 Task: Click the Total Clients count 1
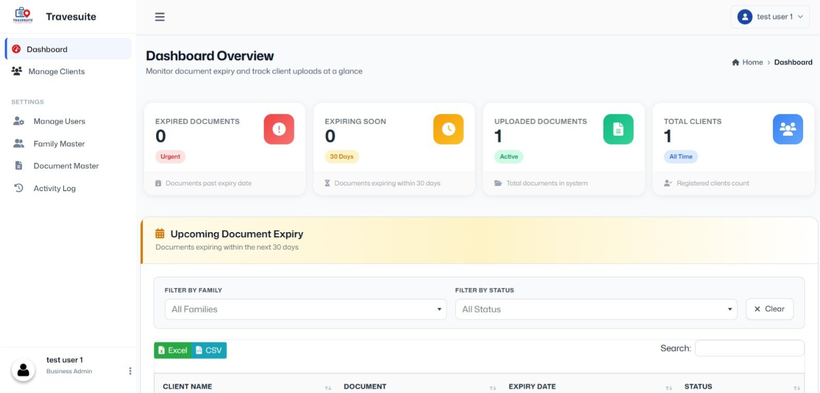(x=668, y=136)
